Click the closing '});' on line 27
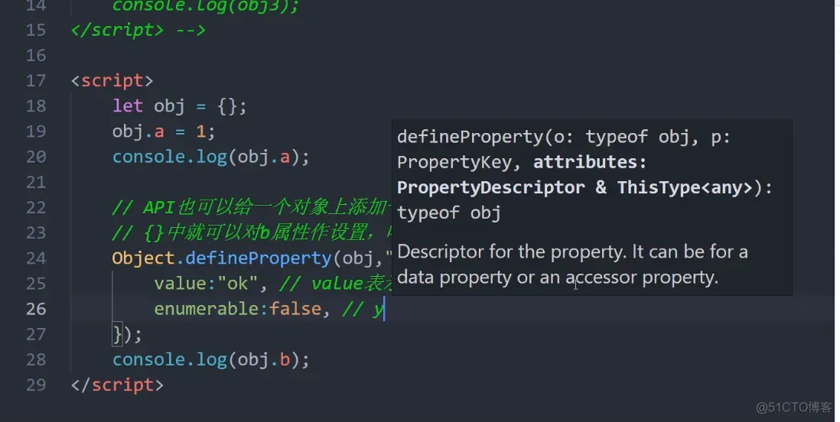 click(x=127, y=335)
